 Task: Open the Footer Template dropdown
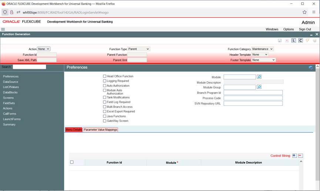[264, 60]
